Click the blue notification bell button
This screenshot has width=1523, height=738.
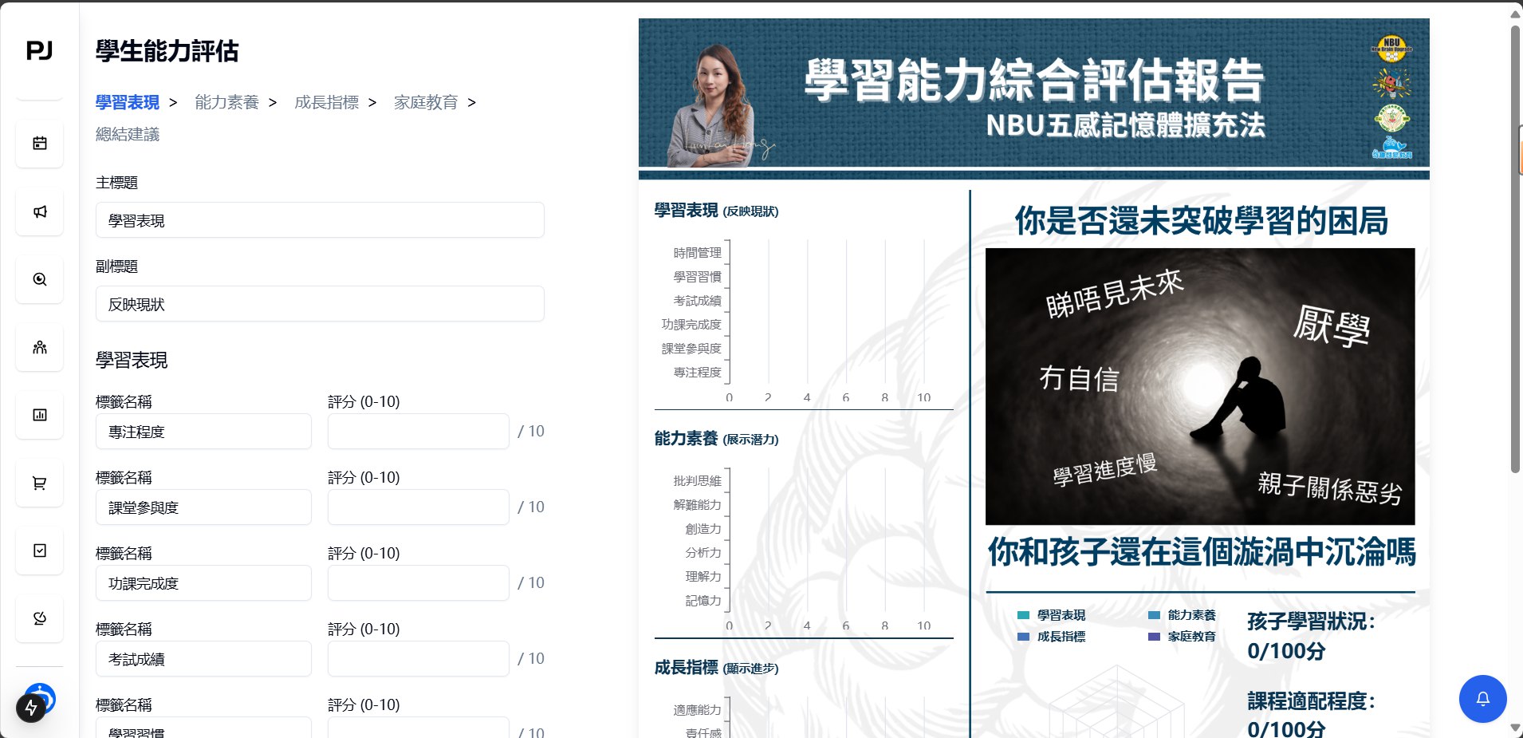(1482, 699)
